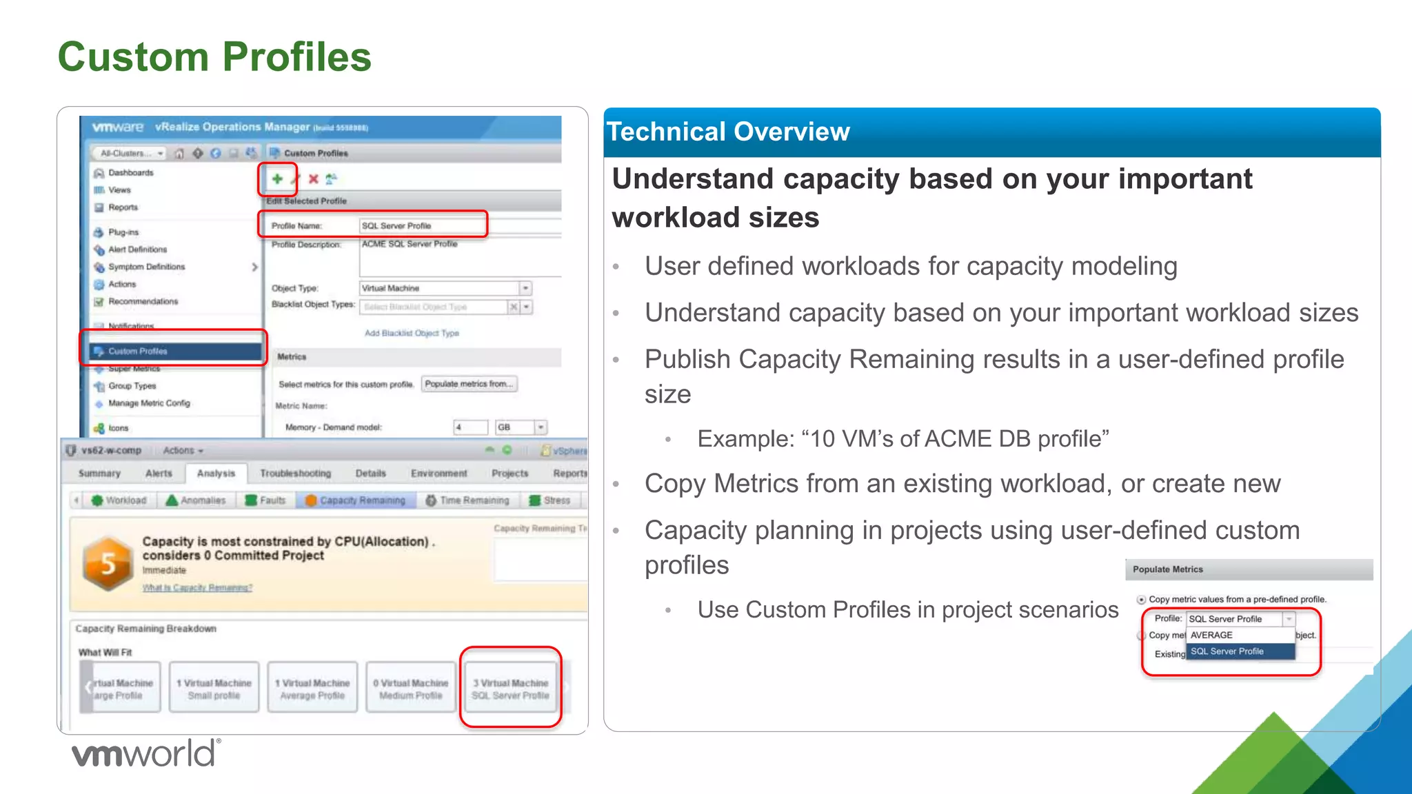The height and width of the screenshot is (794, 1412).
Task: Click the left arrow before Workload badge
Action: [x=77, y=500]
